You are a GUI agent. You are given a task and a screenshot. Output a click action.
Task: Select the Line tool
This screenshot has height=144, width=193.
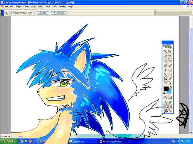tap(165, 74)
